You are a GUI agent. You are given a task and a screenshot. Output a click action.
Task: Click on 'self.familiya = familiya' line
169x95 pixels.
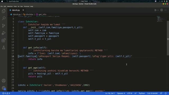[x=44, y=33]
